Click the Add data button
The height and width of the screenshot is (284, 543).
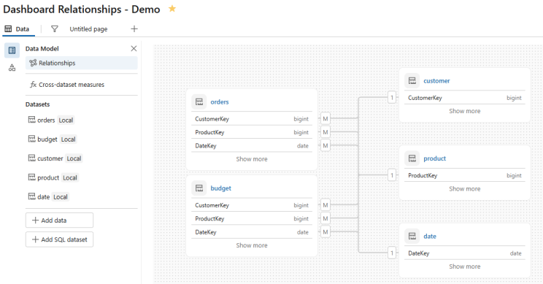pyautogui.click(x=59, y=220)
